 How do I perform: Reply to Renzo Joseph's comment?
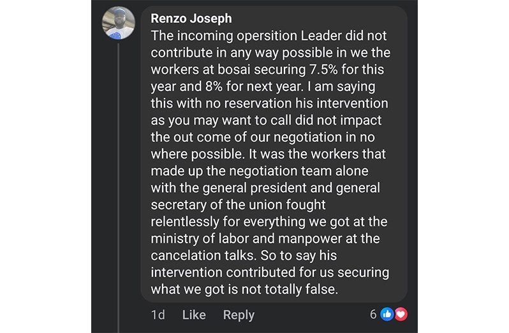239,315
